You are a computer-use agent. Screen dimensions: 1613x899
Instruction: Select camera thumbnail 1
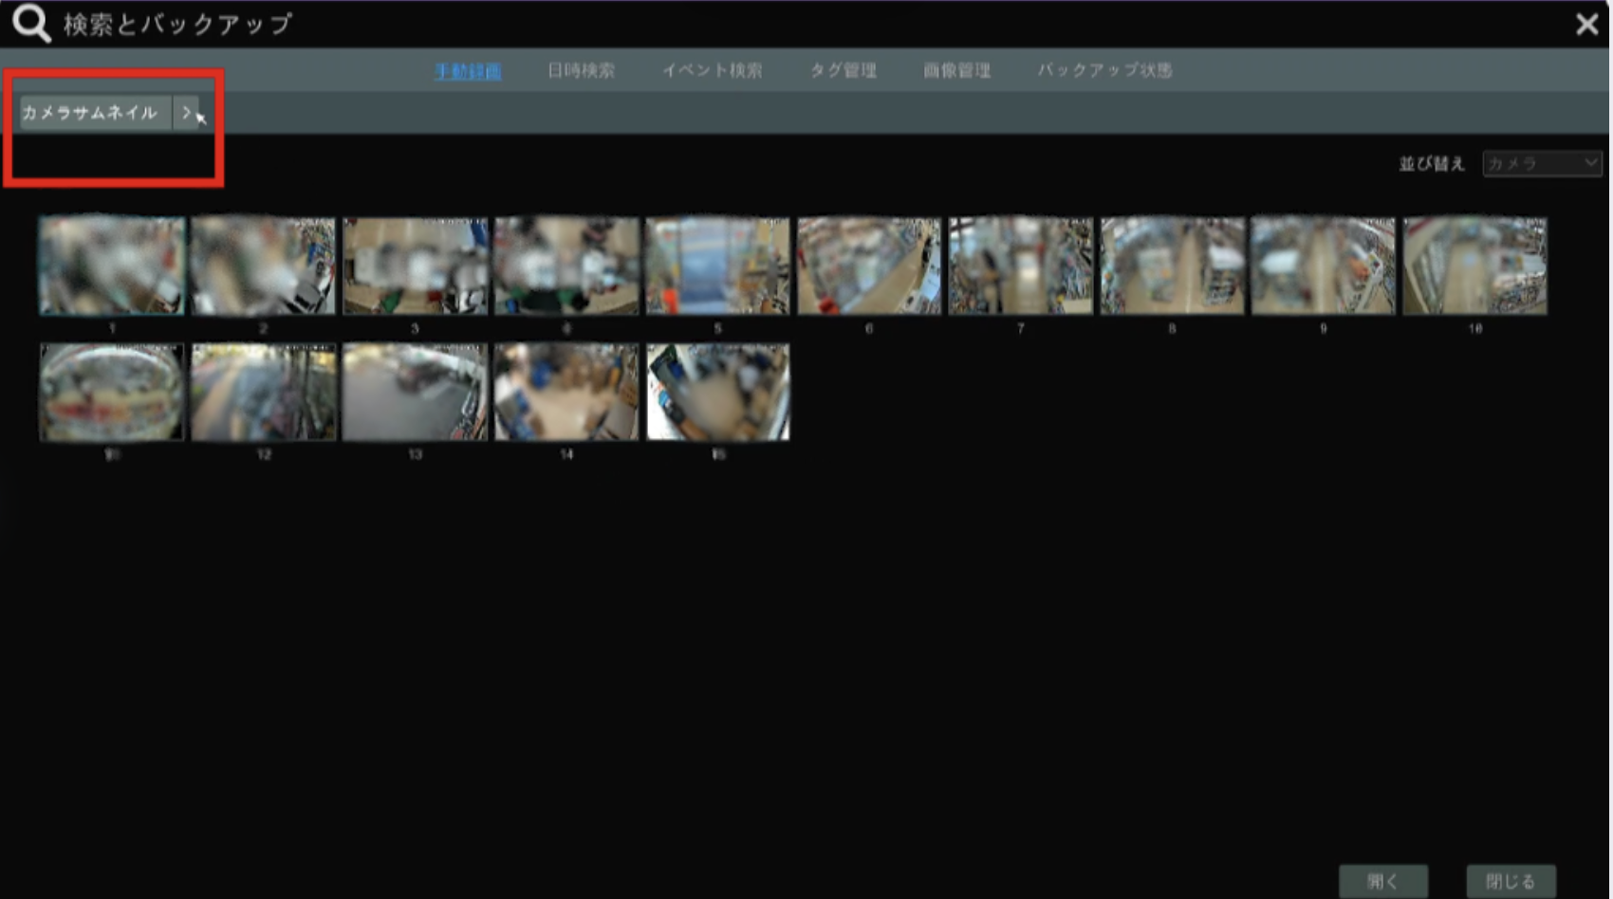(x=112, y=266)
